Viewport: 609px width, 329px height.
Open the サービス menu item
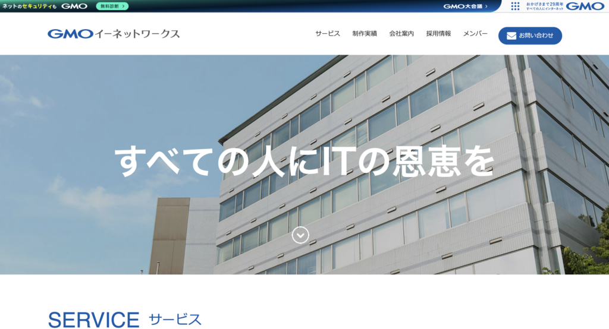point(328,34)
